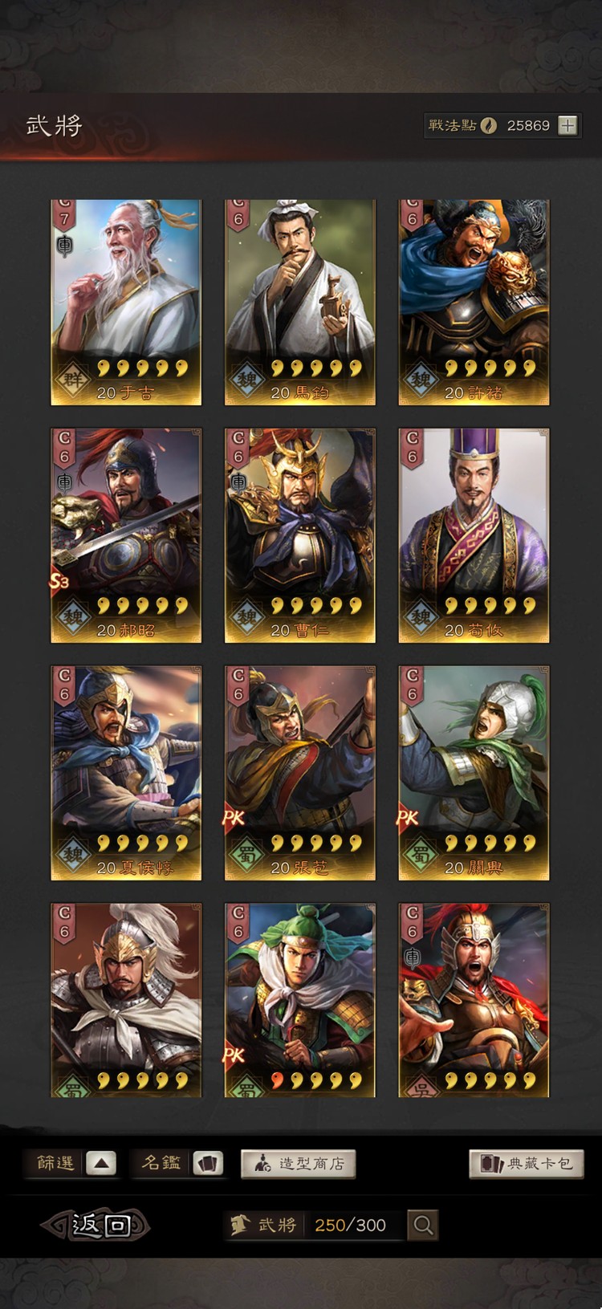Open the 郝昭 S3 general card
The height and width of the screenshot is (1309, 602).
click(x=126, y=535)
